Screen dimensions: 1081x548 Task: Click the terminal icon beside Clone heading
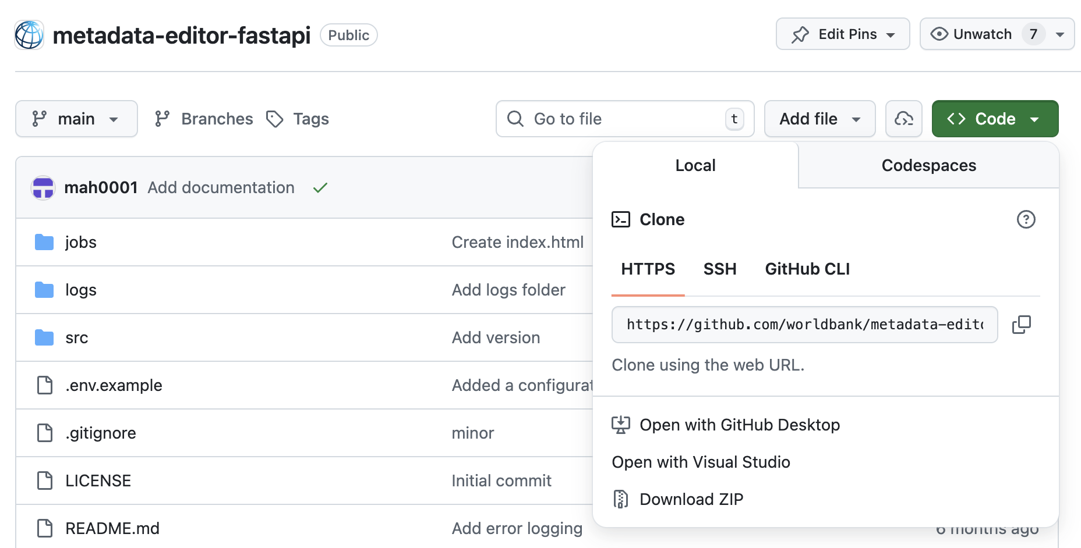tap(621, 219)
